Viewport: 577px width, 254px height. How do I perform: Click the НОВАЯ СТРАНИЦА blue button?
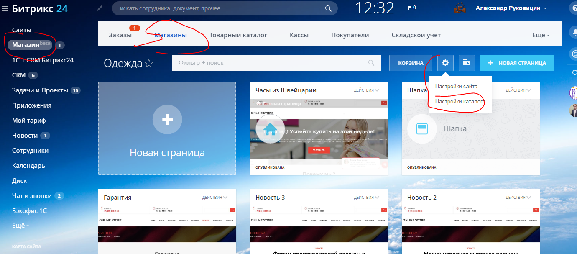[x=517, y=63]
